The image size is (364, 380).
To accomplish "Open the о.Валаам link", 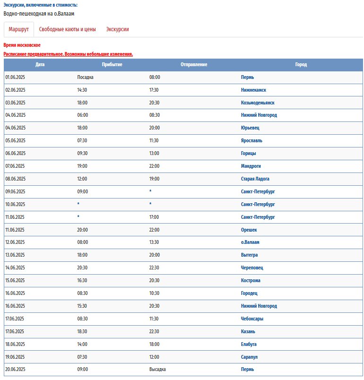I will (x=250, y=242).
